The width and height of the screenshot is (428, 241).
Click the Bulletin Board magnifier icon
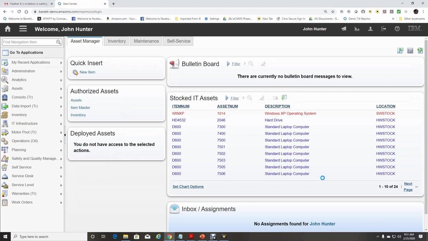click(x=251, y=64)
